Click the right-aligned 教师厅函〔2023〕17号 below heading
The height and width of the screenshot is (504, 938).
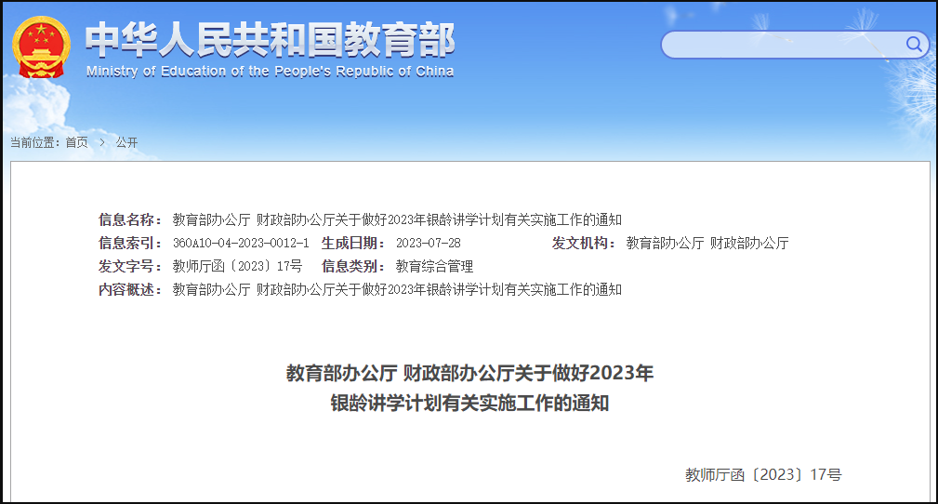763,474
